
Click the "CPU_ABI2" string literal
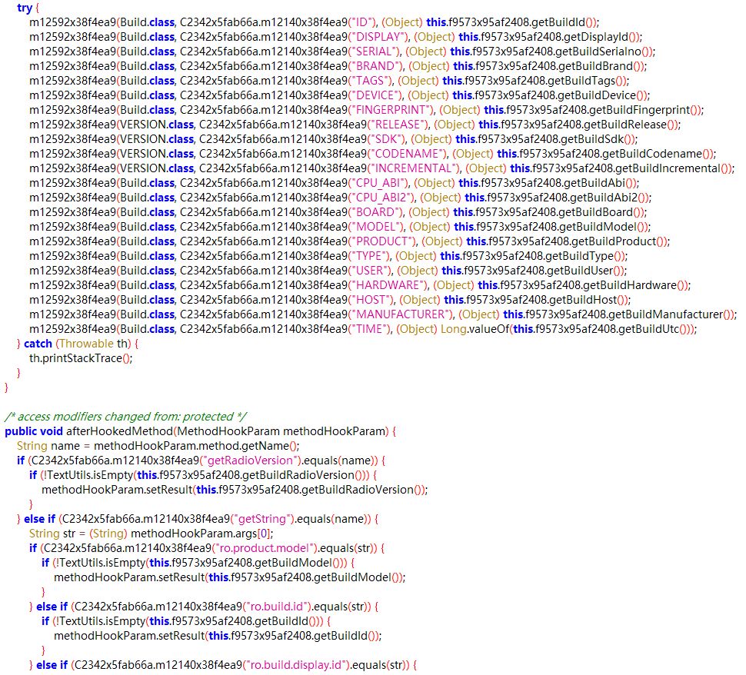[x=381, y=198]
